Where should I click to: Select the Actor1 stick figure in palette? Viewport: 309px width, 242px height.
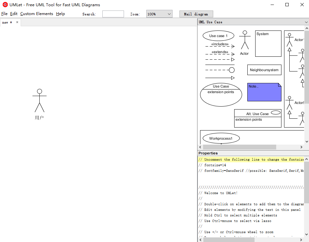[x=289, y=40]
